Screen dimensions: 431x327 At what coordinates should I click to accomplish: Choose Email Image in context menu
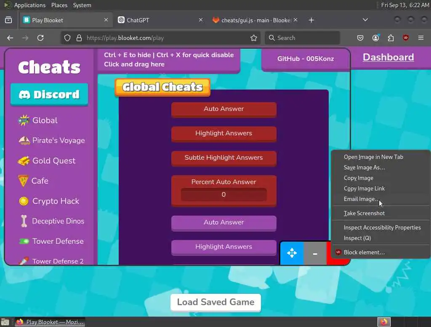coord(380,199)
